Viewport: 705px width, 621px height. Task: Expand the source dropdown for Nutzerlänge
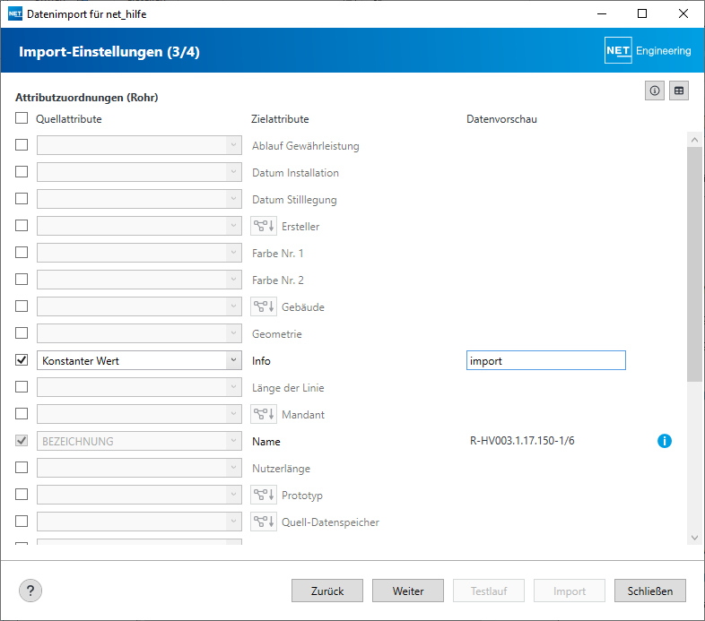point(233,468)
